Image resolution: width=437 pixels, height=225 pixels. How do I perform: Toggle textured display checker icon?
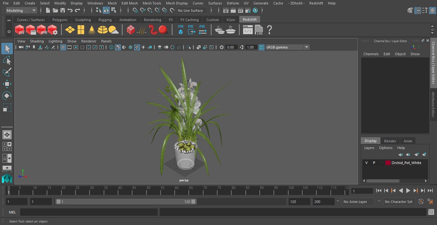point(137,47)
